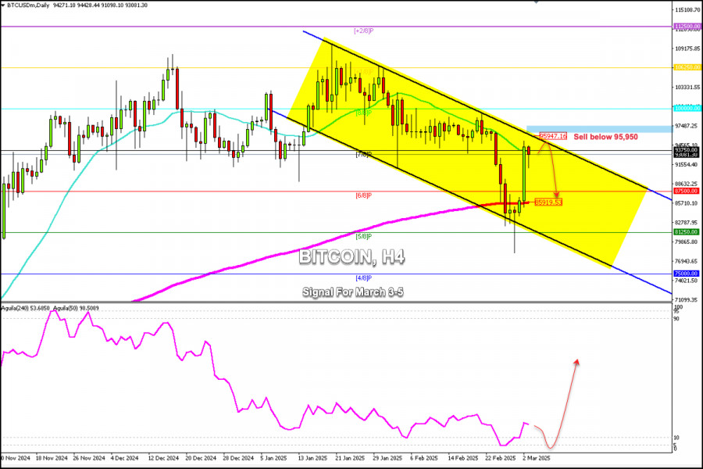
Task: Click the 76943.65 price axis value
Action: (687, 261)
